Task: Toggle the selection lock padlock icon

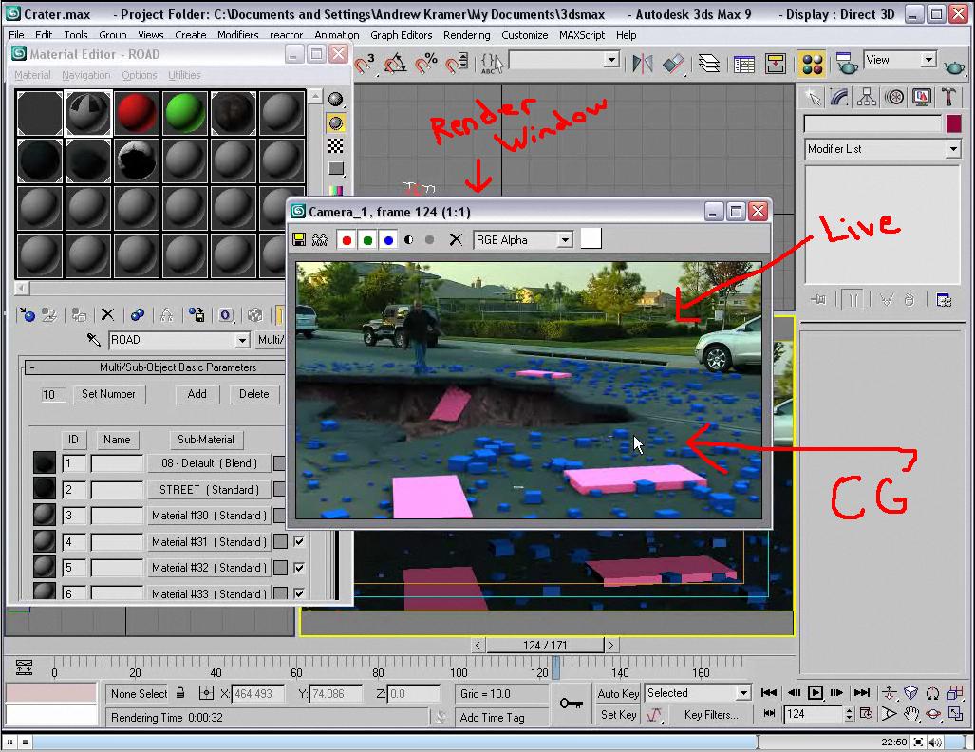Action: 180,693
